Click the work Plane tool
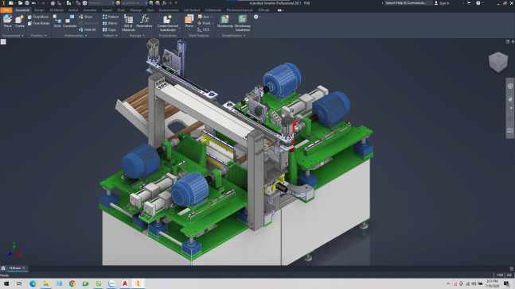The image size is (515, 289). pos(189,21)
